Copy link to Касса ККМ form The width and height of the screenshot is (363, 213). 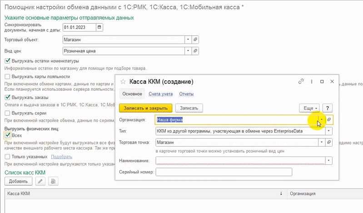point(301,81)
